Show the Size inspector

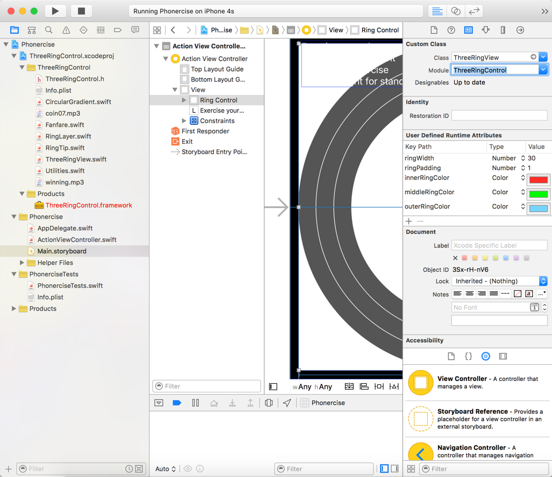(503, 30)
